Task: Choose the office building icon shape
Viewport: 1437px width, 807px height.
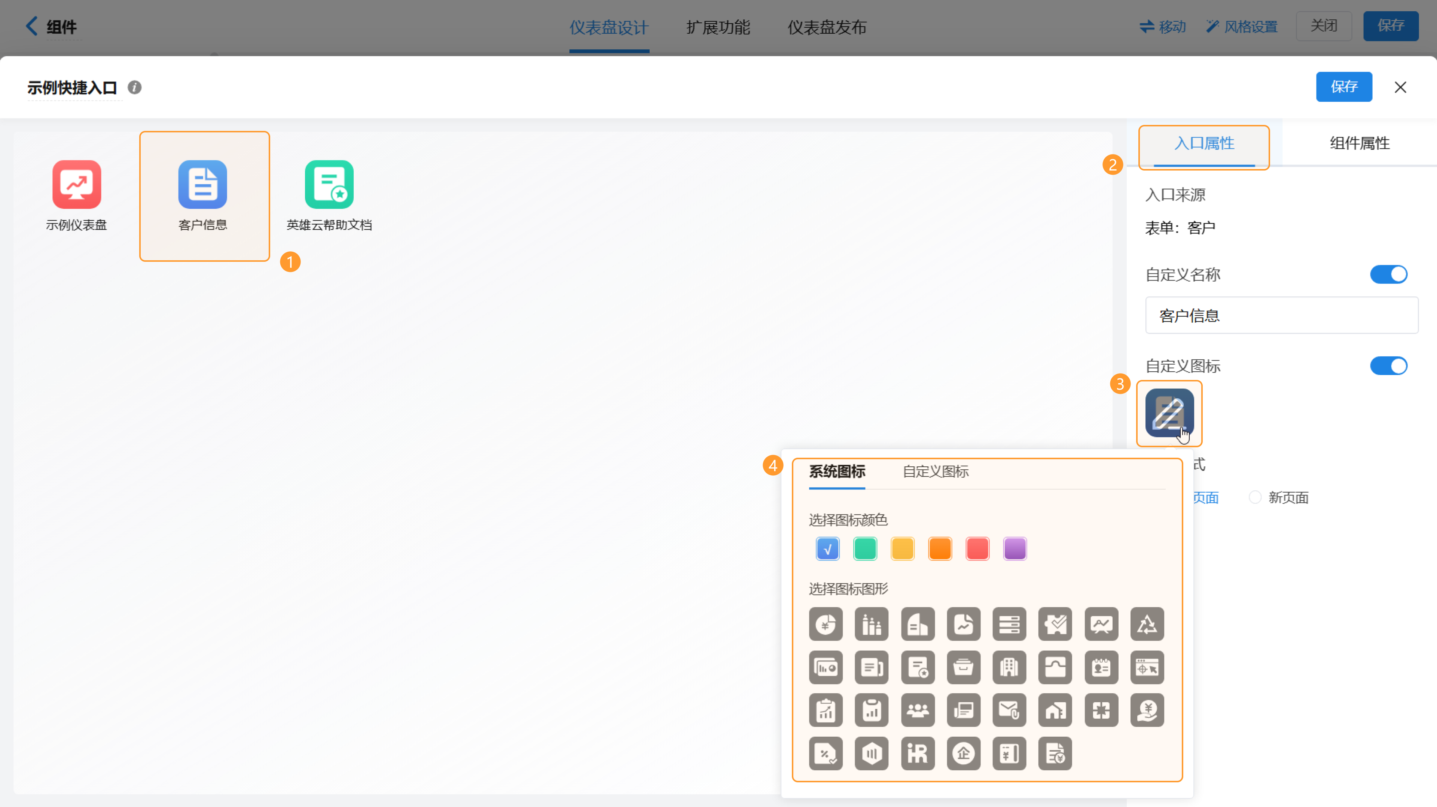Action: 1009,667
